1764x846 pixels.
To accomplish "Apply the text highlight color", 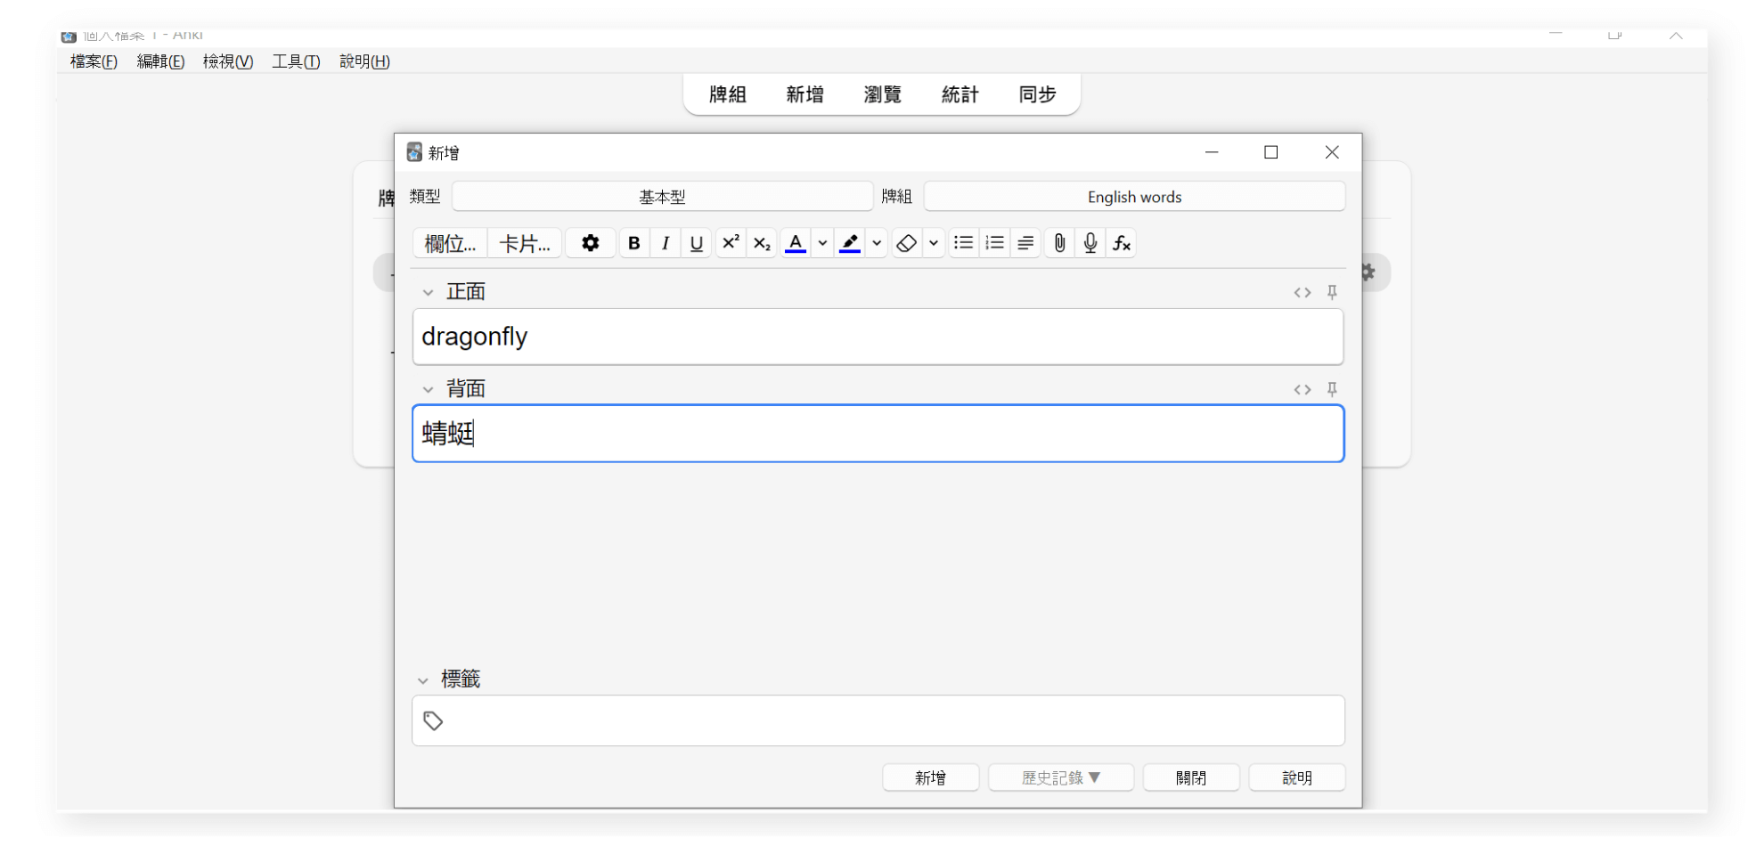I will (850, 243).
